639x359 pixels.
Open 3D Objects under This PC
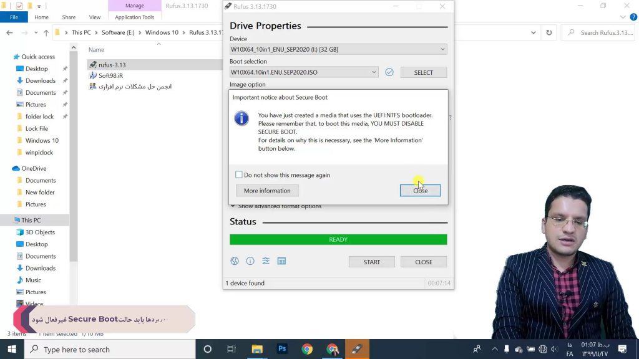[x=40, y=232]
